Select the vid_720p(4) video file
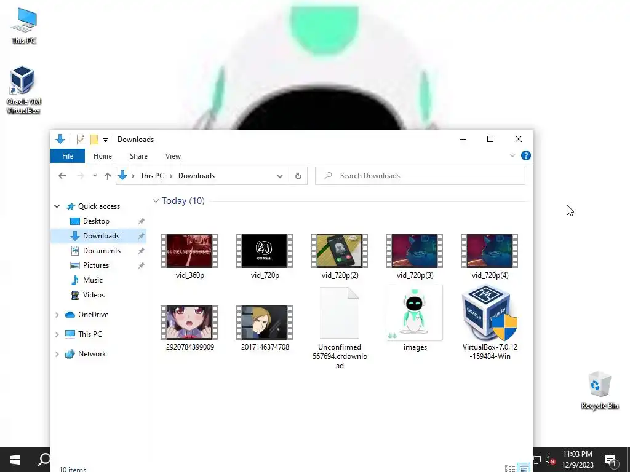 (490, 256)
